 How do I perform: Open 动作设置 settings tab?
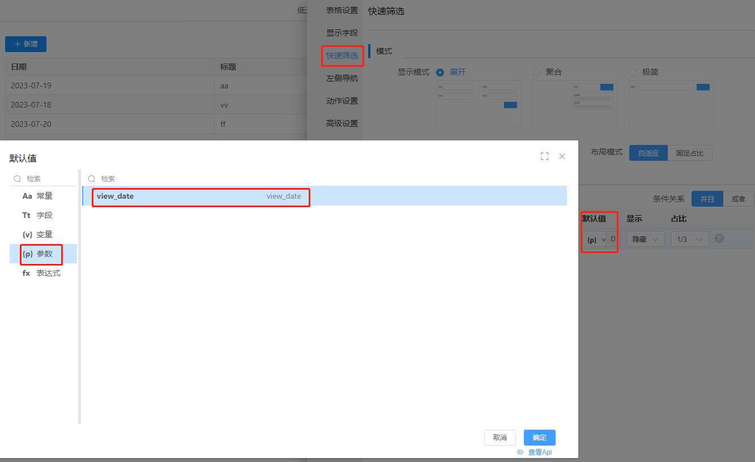click(342, 101)
